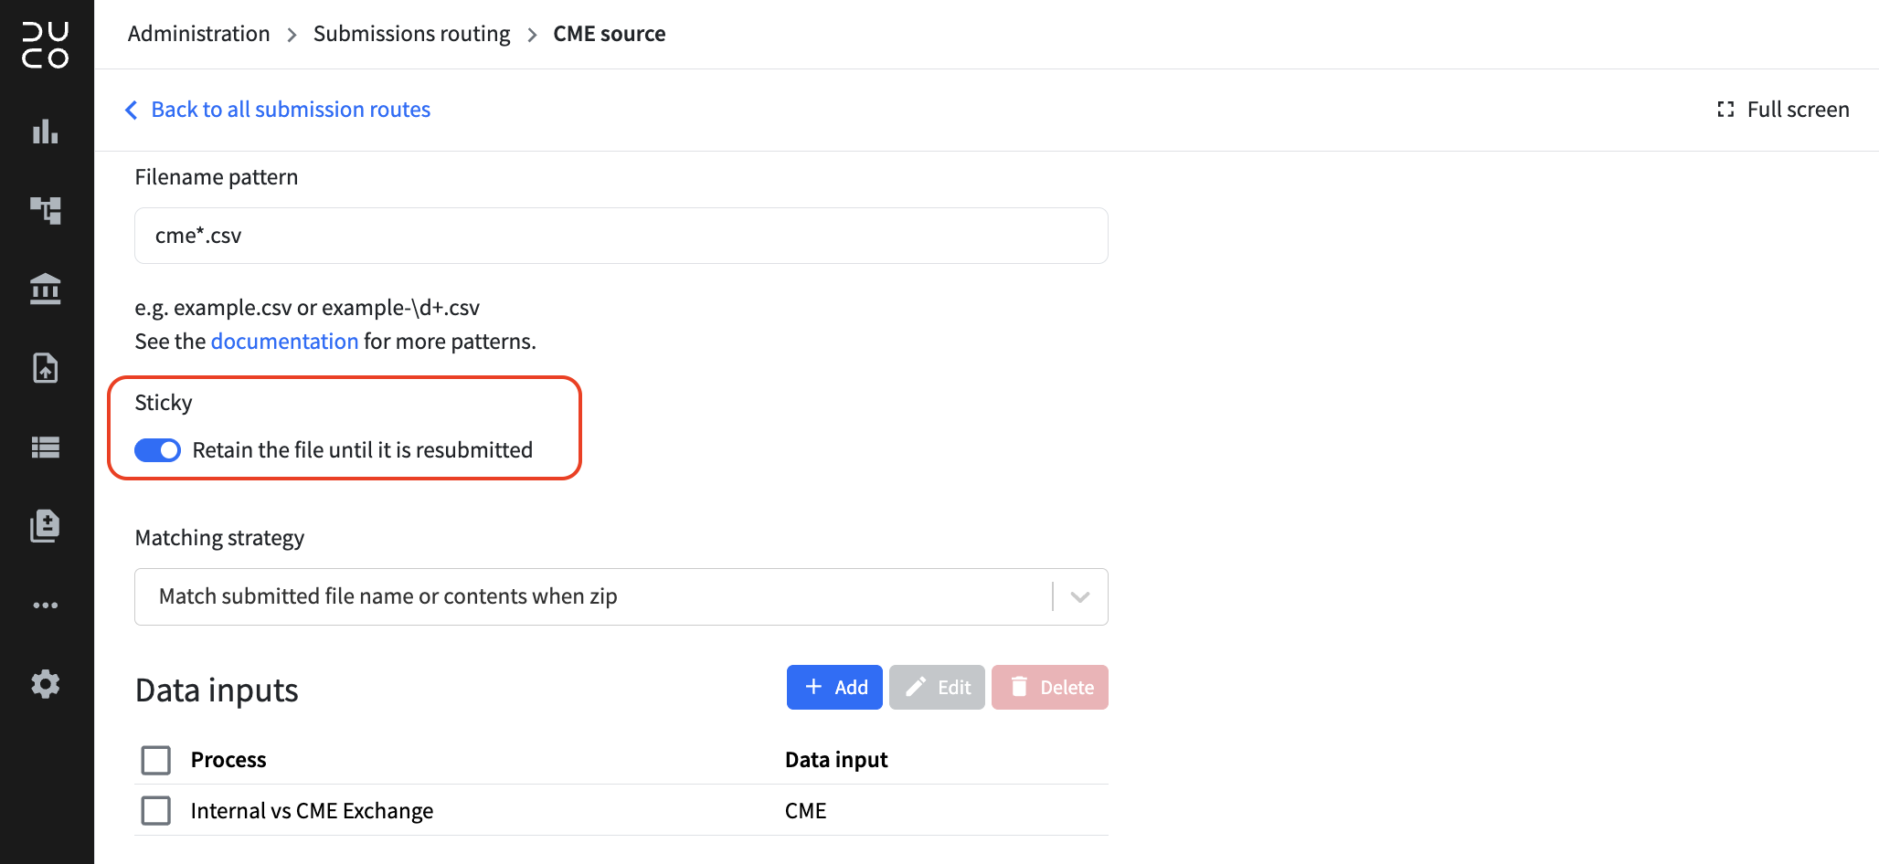
Task: Open the list view sidebar icon
Action: (46, 447)
